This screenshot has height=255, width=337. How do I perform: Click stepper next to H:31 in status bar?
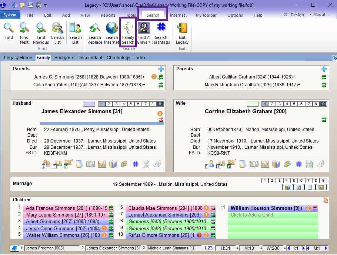(x=237, y=248)
